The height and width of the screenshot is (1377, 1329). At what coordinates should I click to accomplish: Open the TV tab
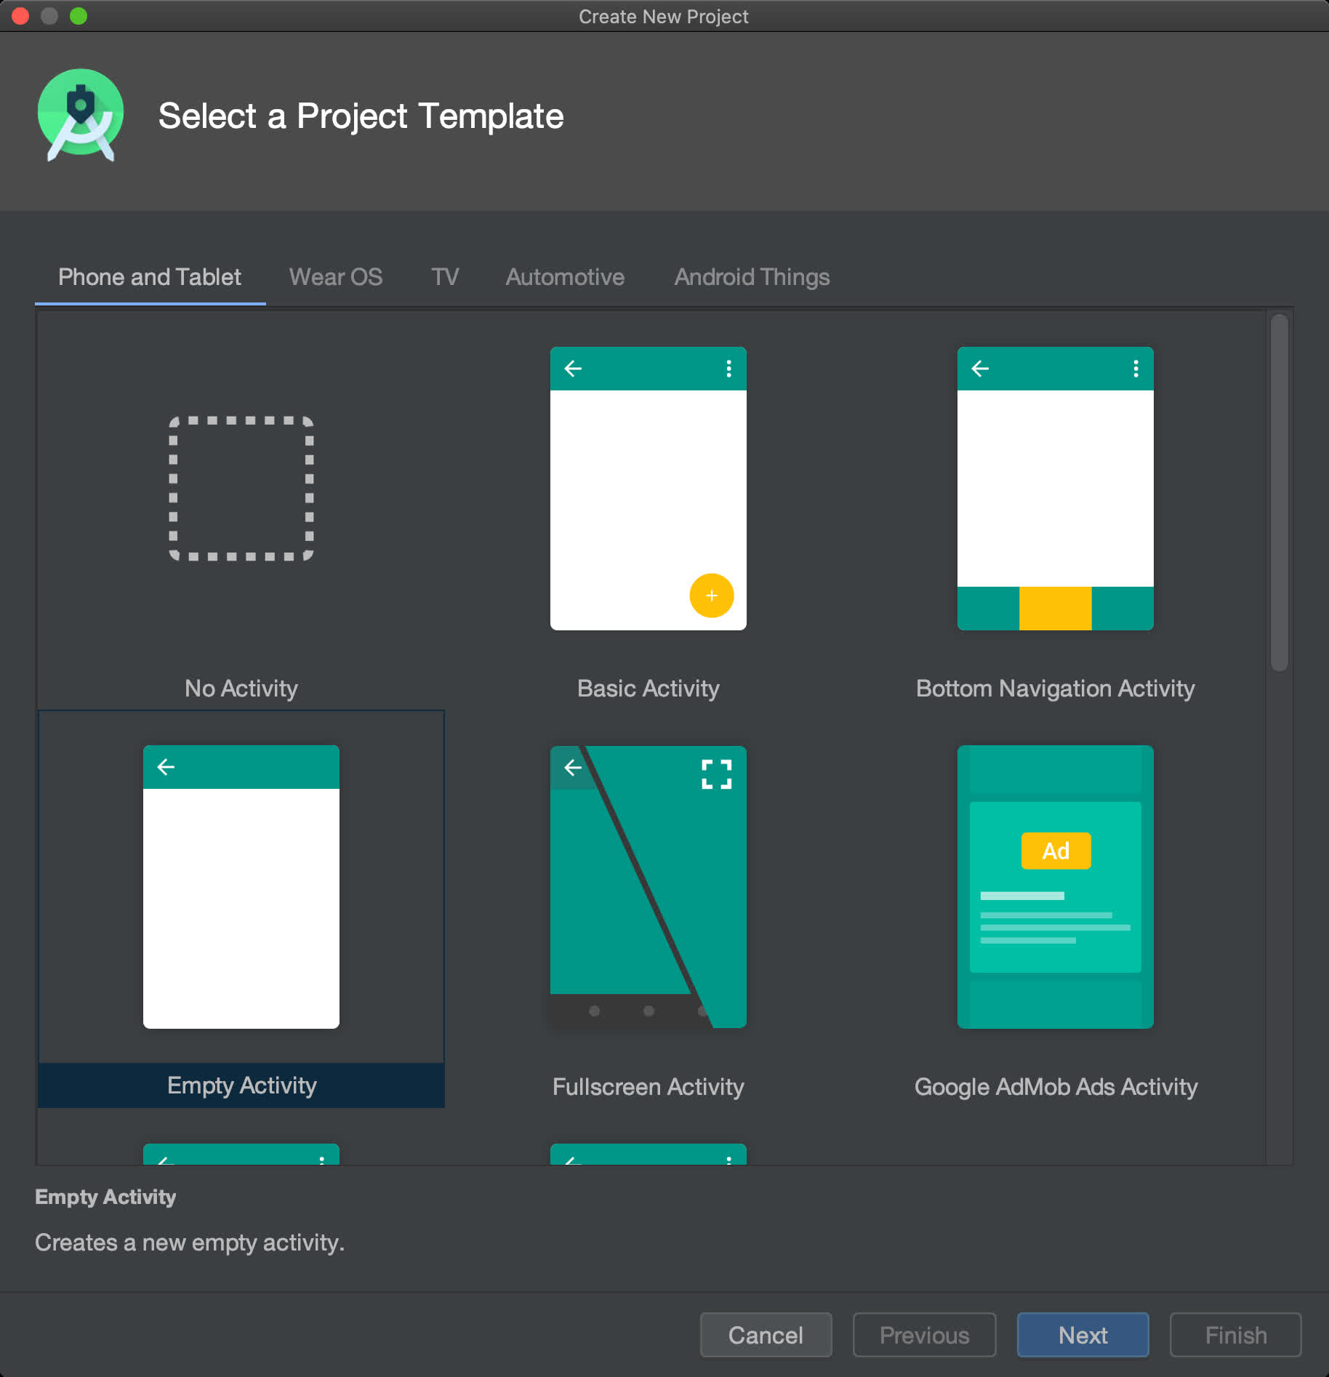click(x=445, y=277)
